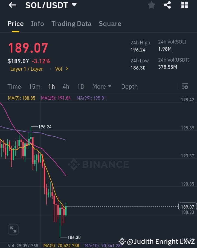
Task: Open the grid layout icon top right
Action: pos(184,5)
